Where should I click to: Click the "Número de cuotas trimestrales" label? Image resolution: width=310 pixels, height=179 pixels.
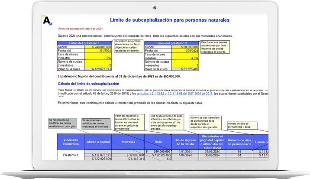click(x=71, y=63)
